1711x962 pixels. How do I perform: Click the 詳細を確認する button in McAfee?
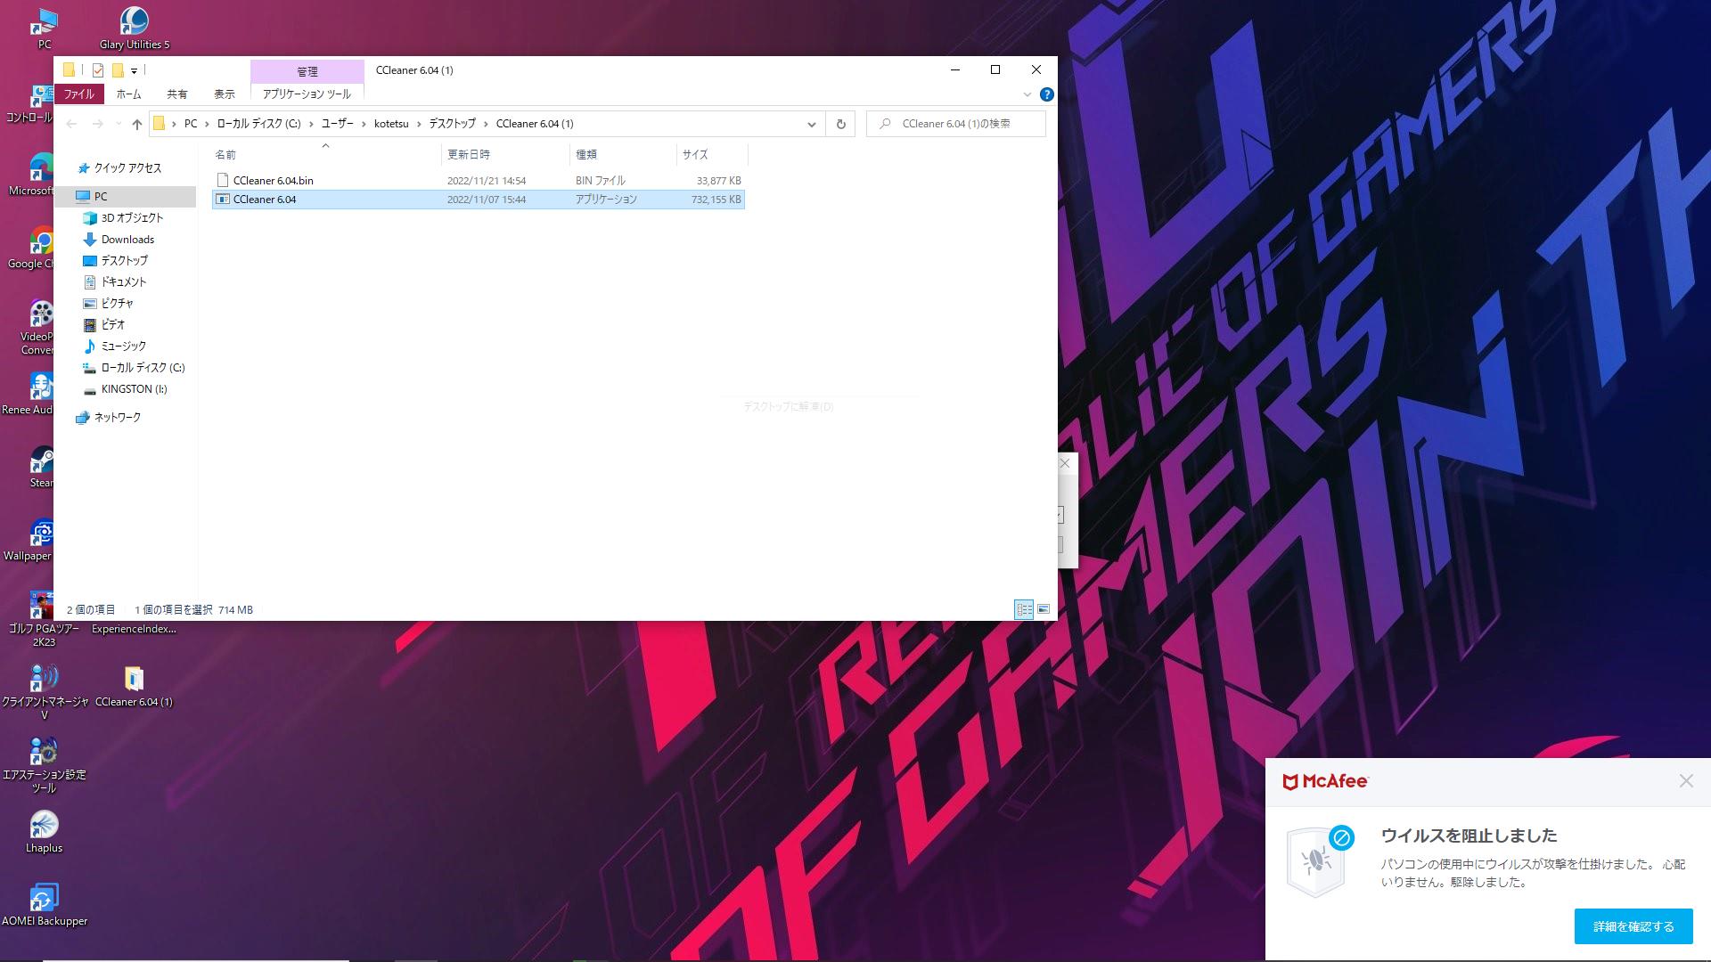click(1633, 926)
